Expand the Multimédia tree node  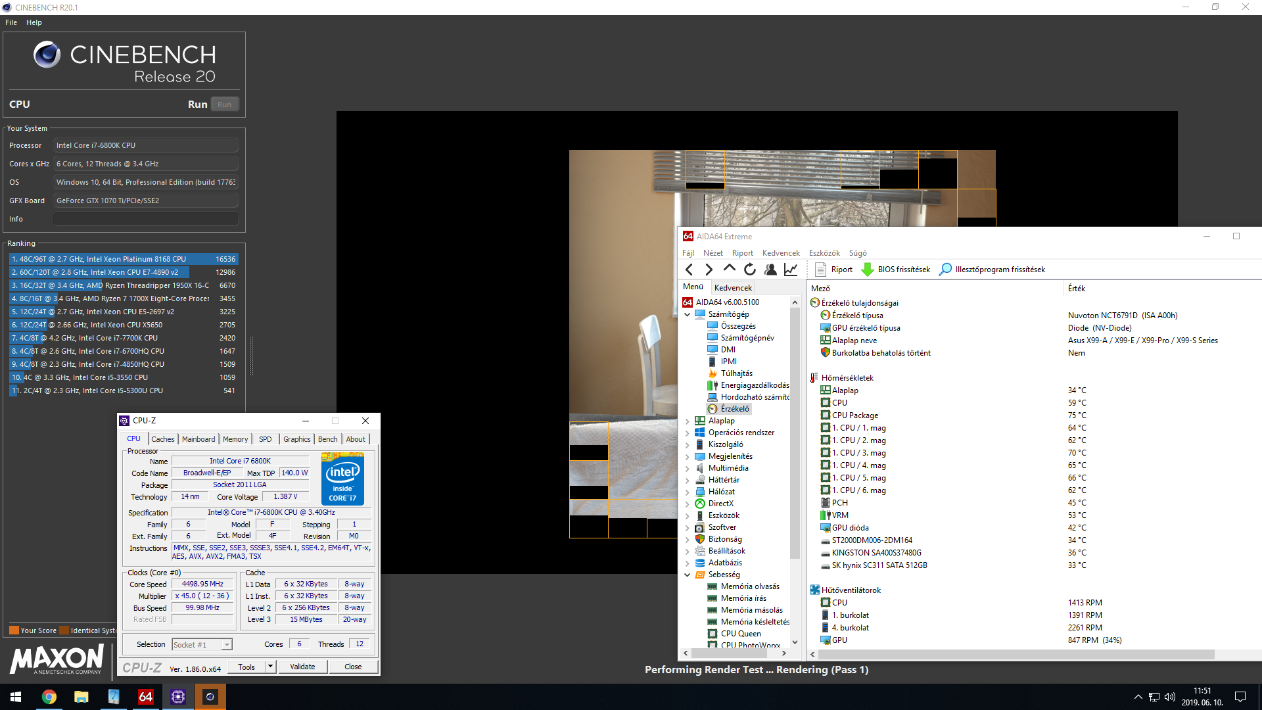coord(688,468)
